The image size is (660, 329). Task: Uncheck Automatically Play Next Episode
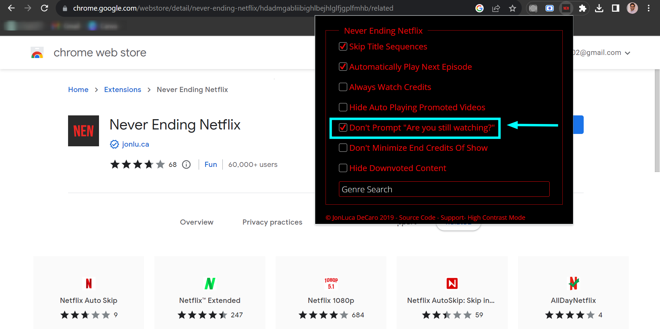click(343, 67)
